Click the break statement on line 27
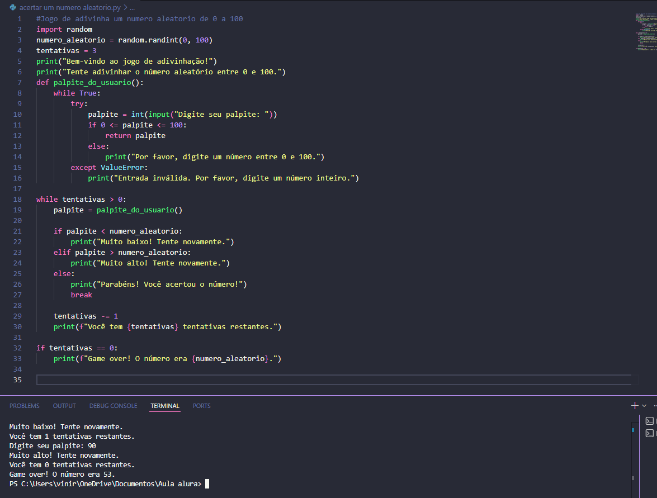657x498 pixels. (x=81, y=295)
